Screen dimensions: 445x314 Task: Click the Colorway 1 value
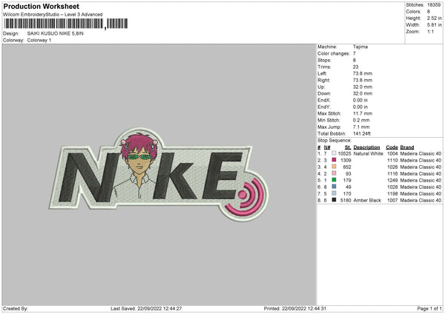39,40
